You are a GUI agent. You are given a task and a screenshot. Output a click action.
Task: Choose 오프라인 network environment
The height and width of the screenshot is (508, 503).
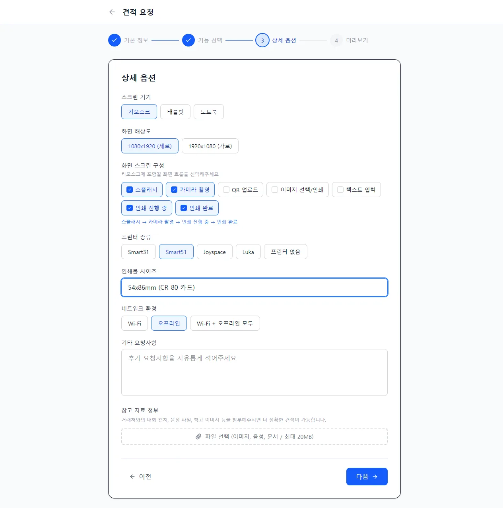pos(169,323)
